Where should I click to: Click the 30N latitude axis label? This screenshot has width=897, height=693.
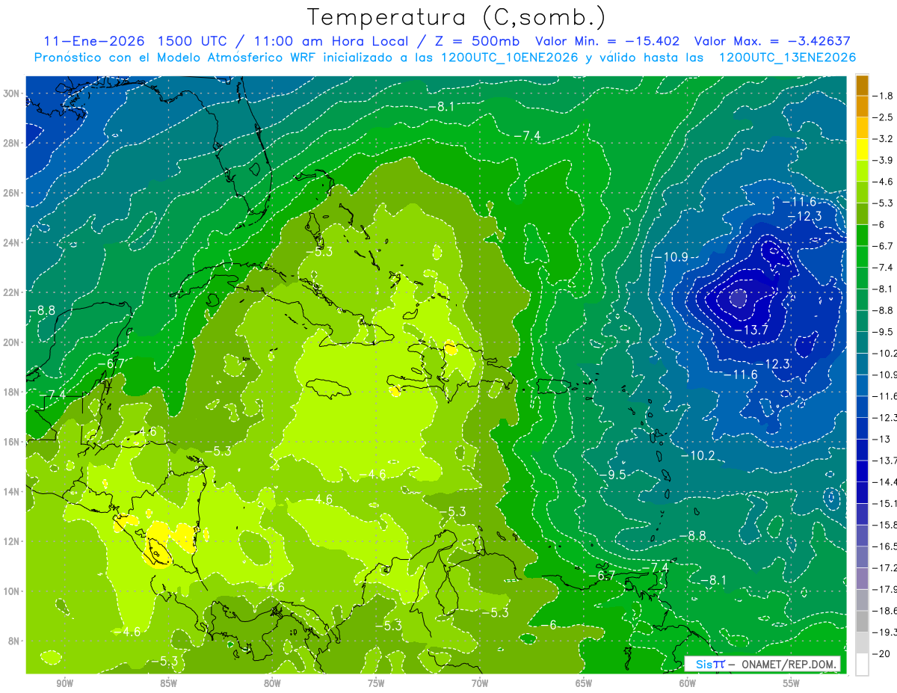pyautogui.click(x=13, y=93)
